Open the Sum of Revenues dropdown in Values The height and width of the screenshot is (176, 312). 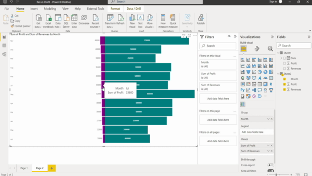tap(268, 151)
